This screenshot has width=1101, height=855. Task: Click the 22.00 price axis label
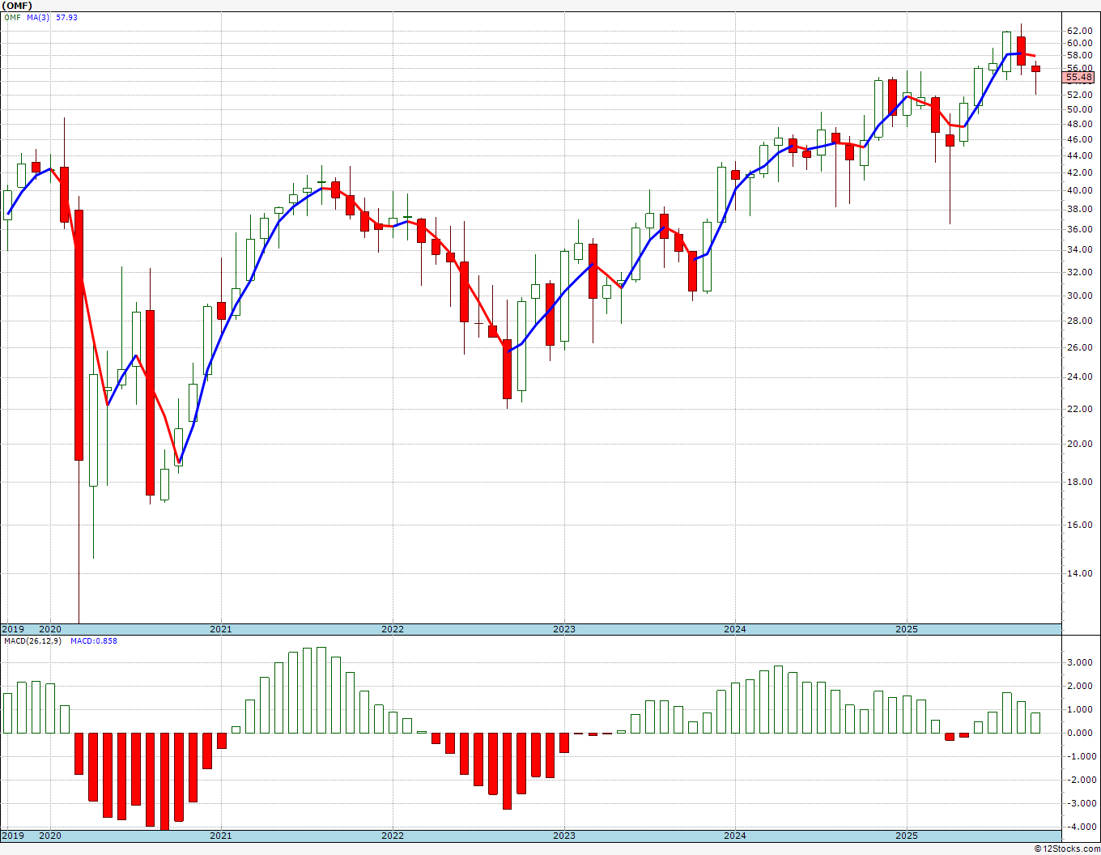tap(1080, 409)
